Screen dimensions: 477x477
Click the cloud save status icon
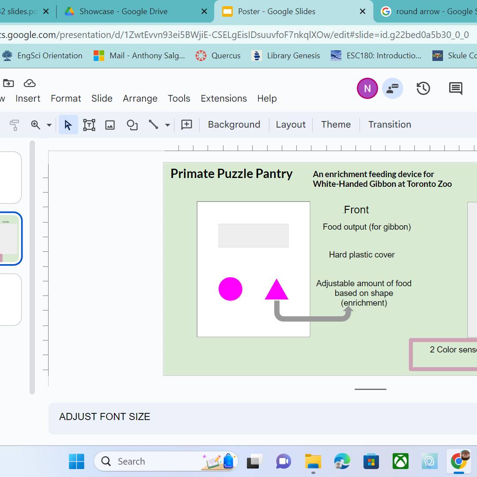pos(30,83)
